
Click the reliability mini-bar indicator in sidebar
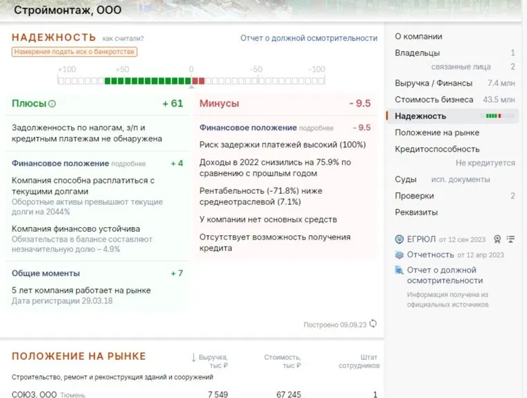[x=499, y=116]
